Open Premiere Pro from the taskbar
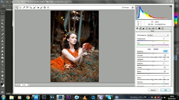This screenshot has width=179, height=100. click(x=69, y=97)
